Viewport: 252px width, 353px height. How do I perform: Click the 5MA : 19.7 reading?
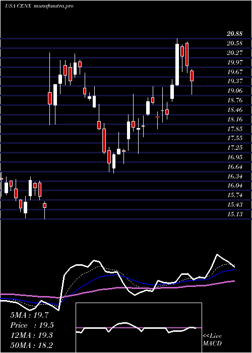(x=29, y=315)
